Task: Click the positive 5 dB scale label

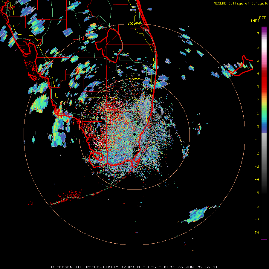Action: click(x=258, y=60)
